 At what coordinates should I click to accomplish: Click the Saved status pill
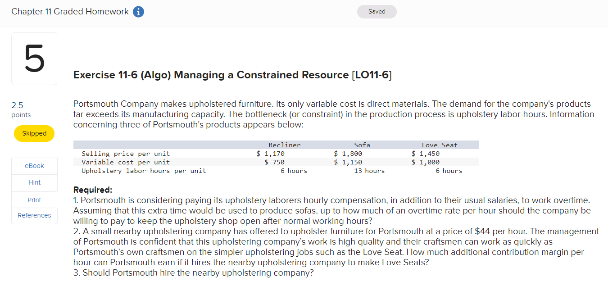[377, 12]
